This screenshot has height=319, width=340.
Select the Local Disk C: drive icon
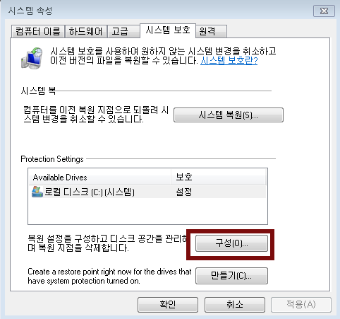37,192
